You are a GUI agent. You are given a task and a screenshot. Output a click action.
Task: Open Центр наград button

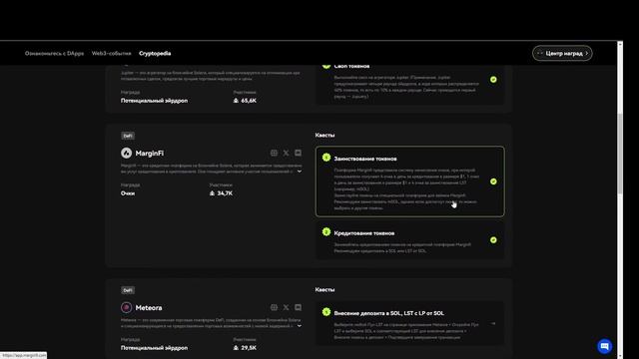tap(562, 53)
